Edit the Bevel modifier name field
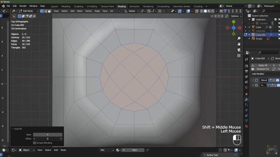Image resolution: width=280 pixels, height=157 pixels. 264,80
